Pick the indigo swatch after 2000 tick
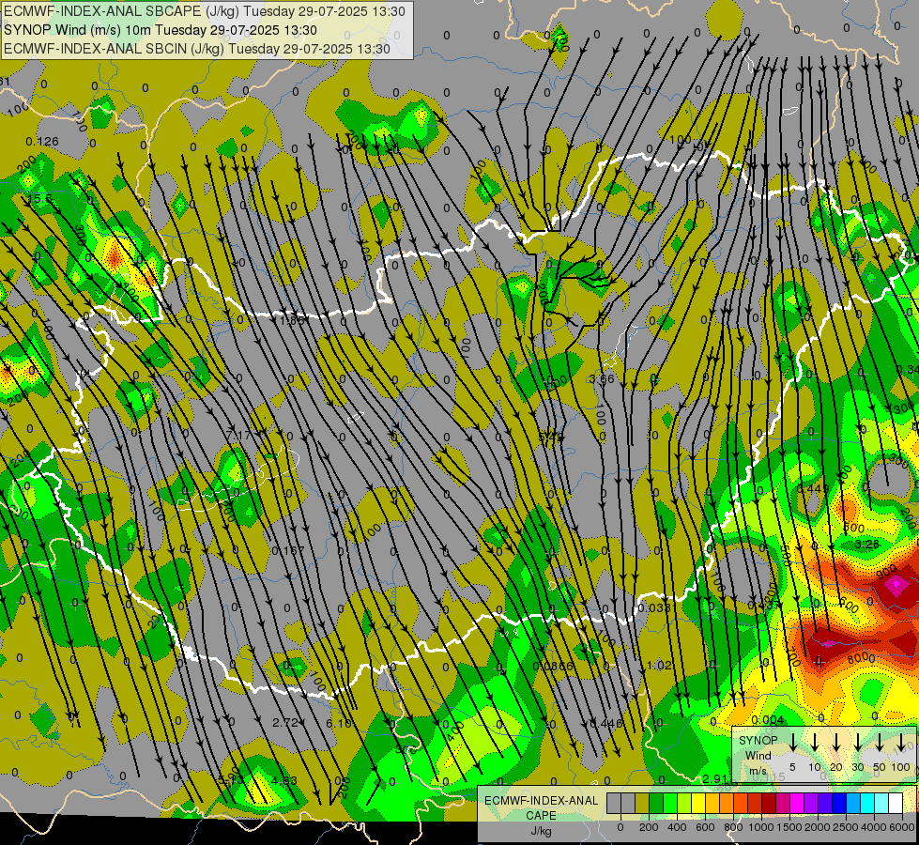The height and width of the screenshot is (845, 919). [x=826, y=803]
